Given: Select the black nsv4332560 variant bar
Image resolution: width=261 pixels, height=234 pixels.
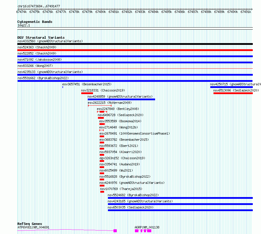Looking at the screenshot, I should [x=135, y=44].
